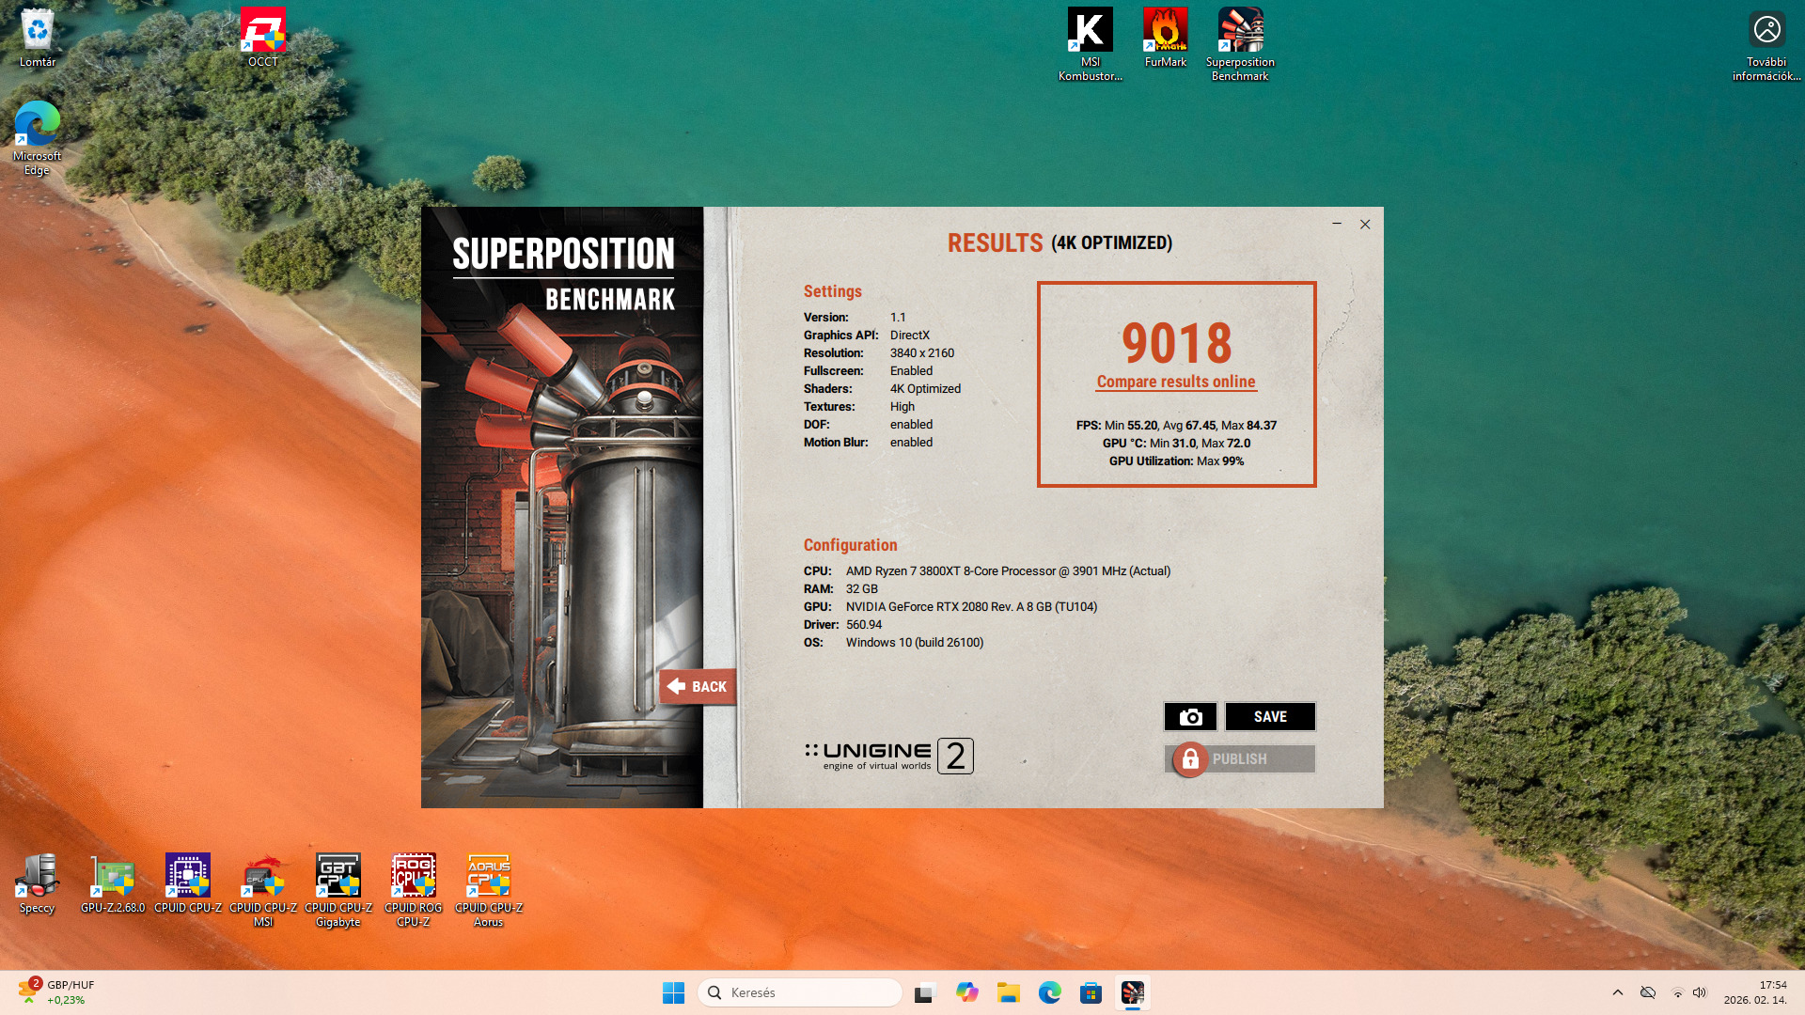The height and width of the screenshot is (1015, 1805).
Task: Click the volume speaker tray icon
Action: point(1699,992)
